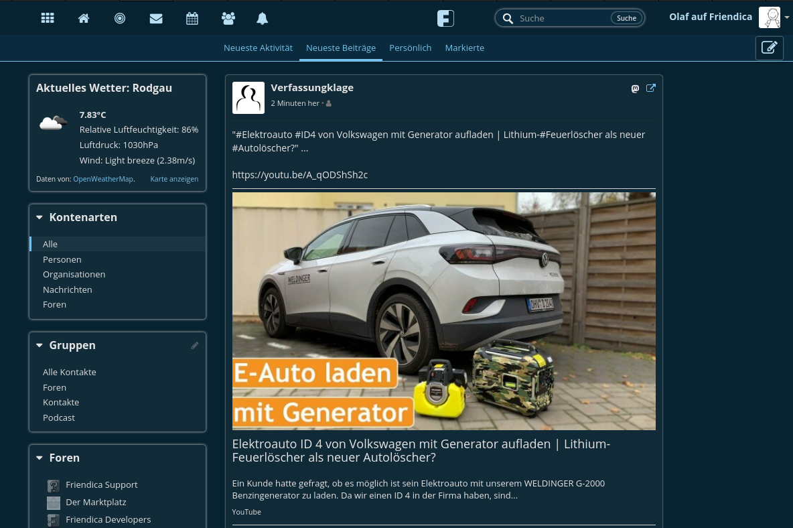Click Friendica Developers forum icon

53,520
